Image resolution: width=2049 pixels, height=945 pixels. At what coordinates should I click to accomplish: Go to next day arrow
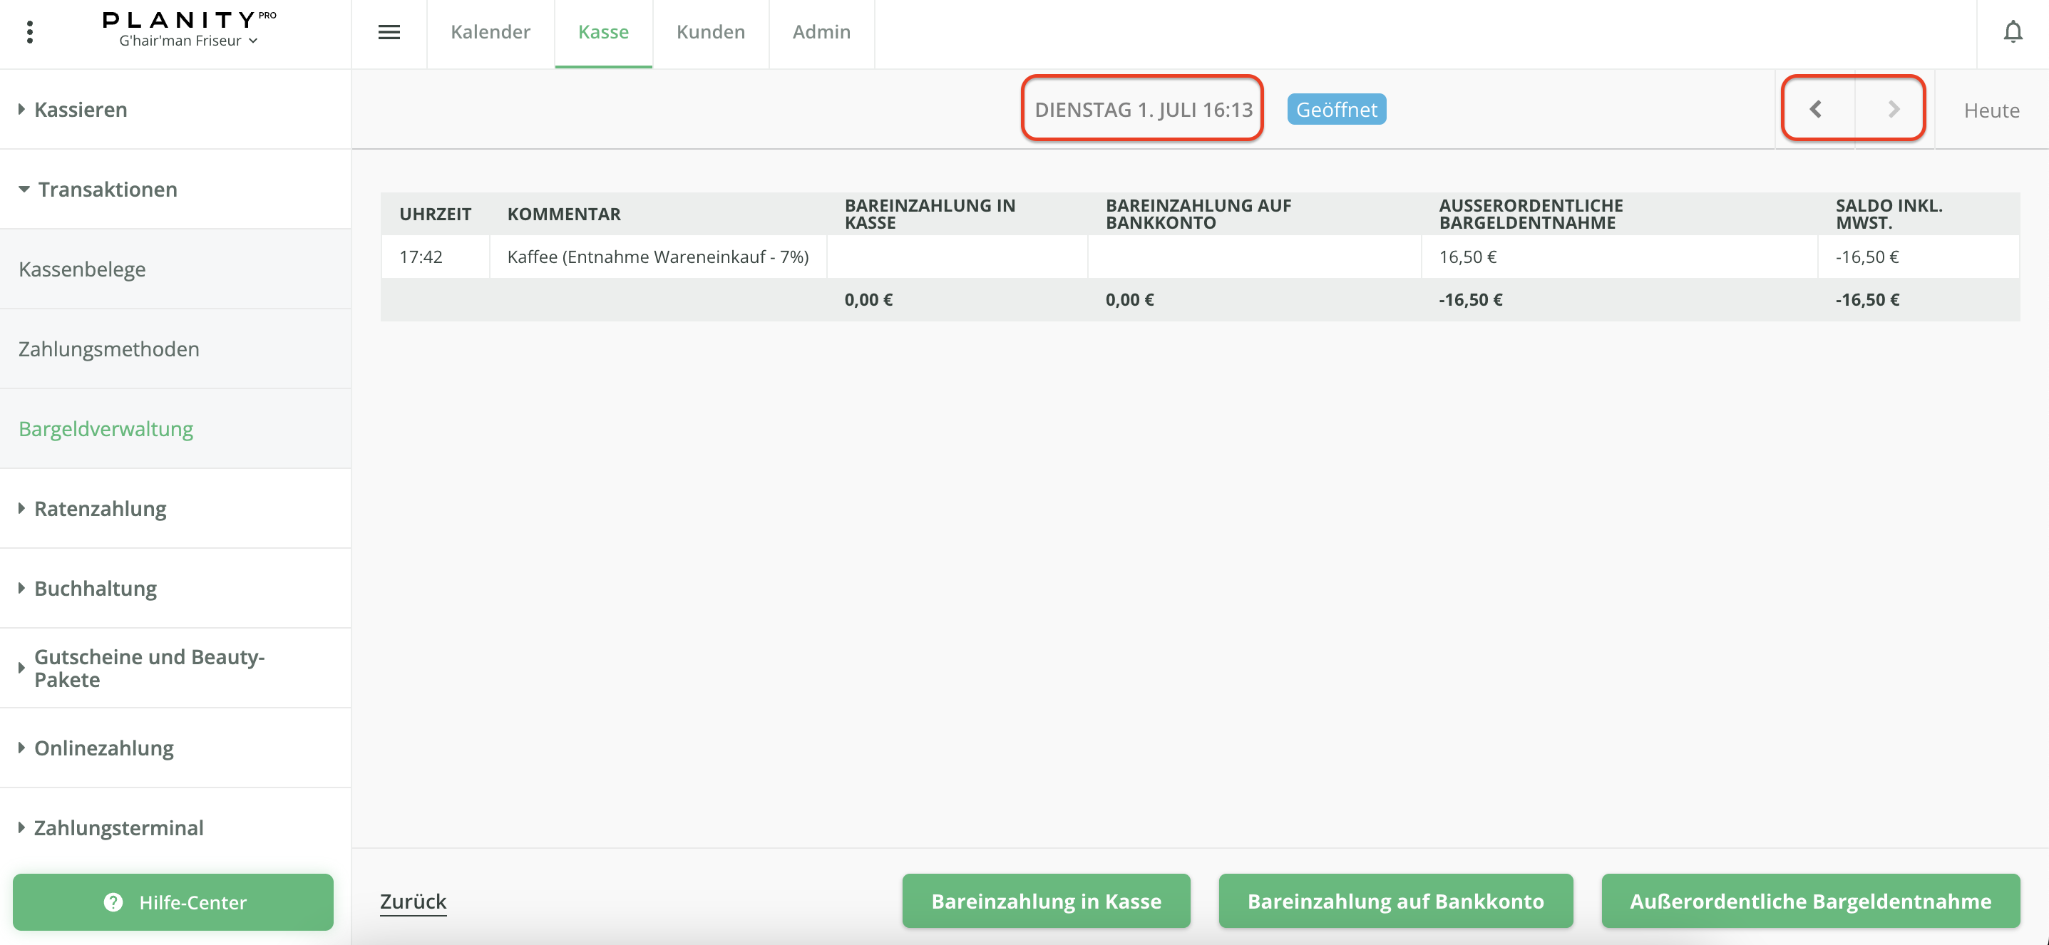1893,109
